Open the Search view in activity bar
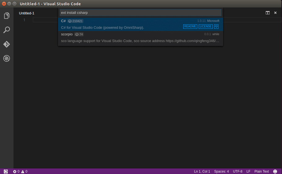The image size is (282, 174). coord(7,30)
